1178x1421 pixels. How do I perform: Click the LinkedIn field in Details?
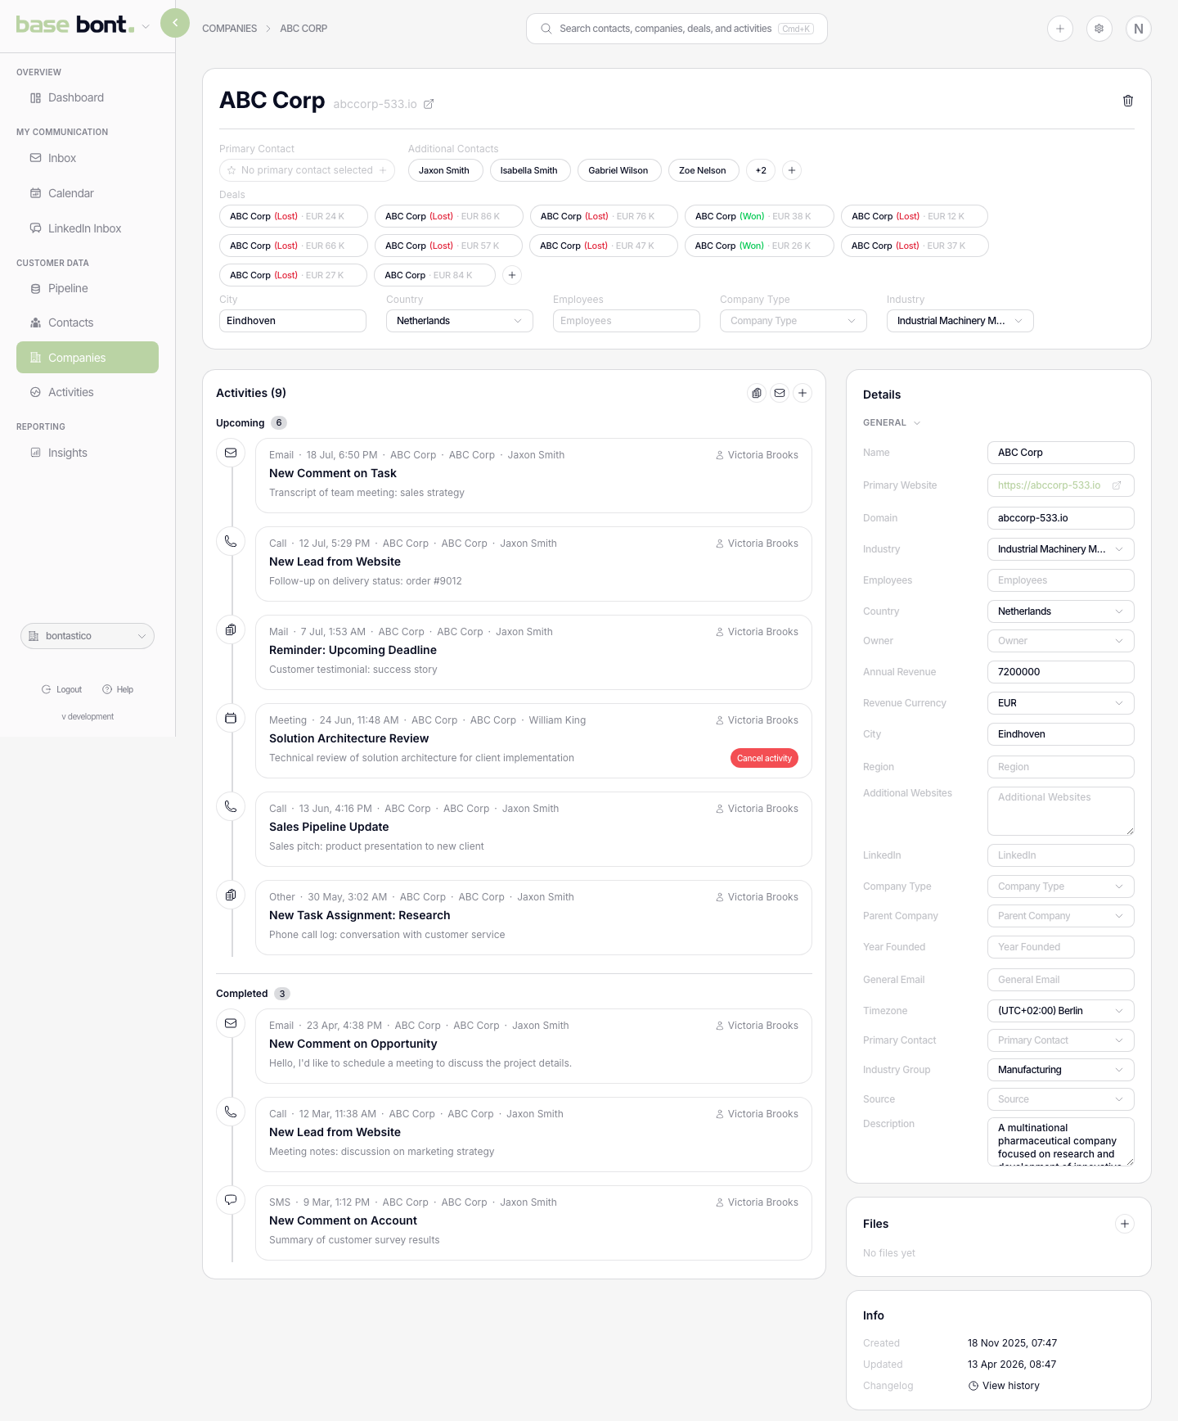tap(1061, 855)
